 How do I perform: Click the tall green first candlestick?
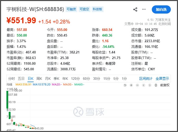[x=7, y=100]
